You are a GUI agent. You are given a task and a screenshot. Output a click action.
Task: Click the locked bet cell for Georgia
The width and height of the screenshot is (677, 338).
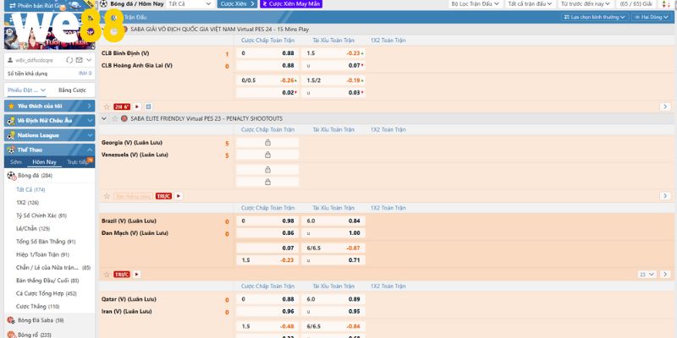click(267, 143)
